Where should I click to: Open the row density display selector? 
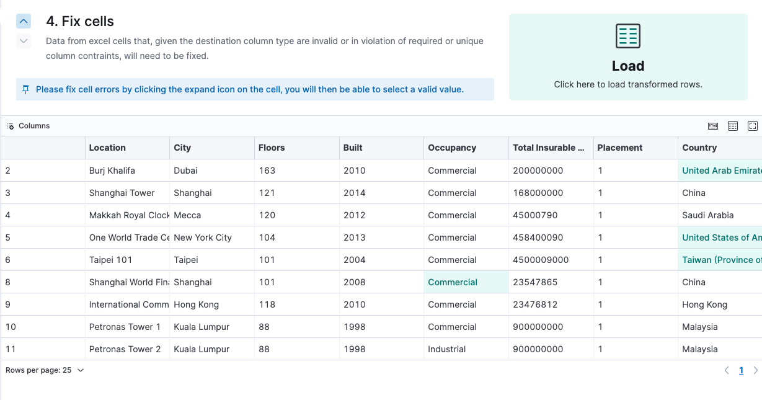point(733,126)
